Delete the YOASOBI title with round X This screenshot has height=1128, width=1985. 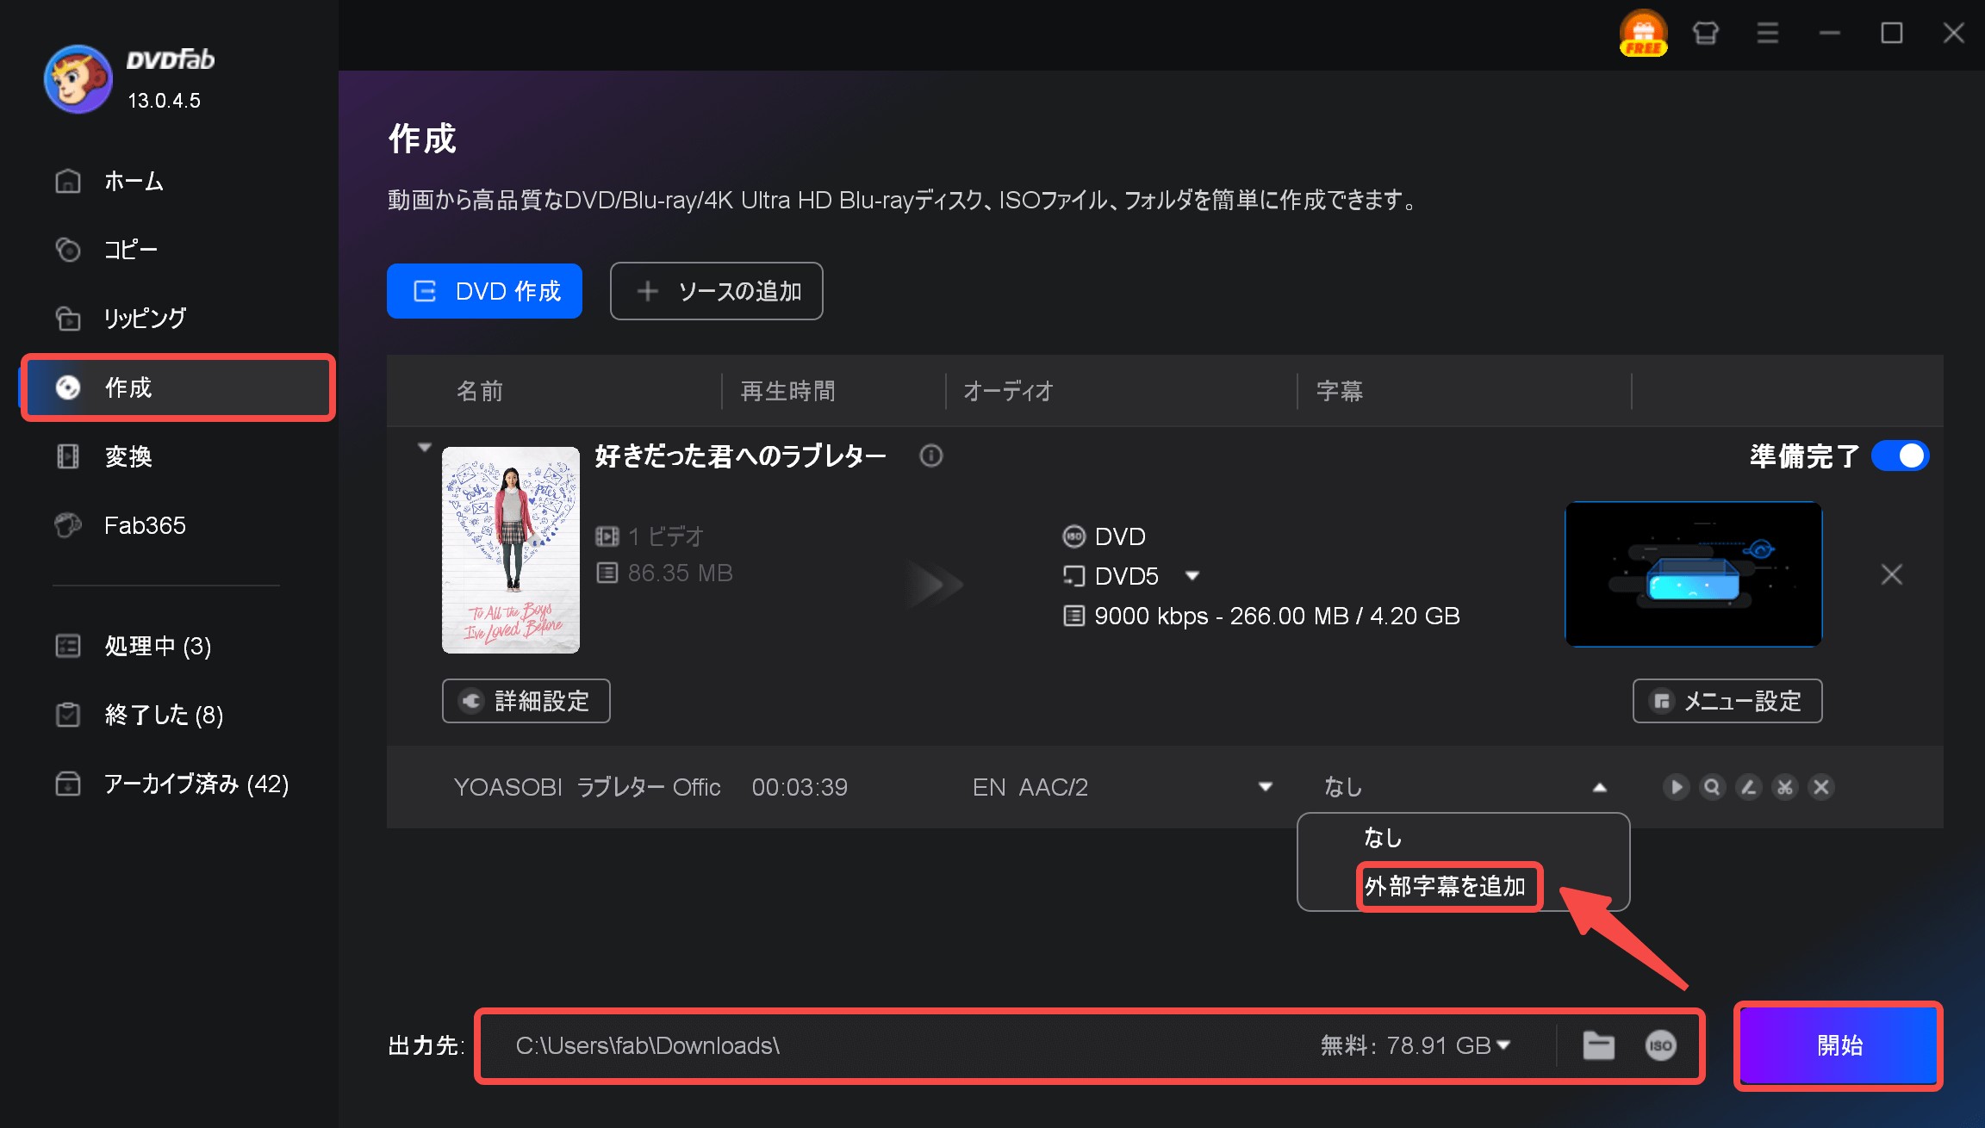pos(1820,787)
